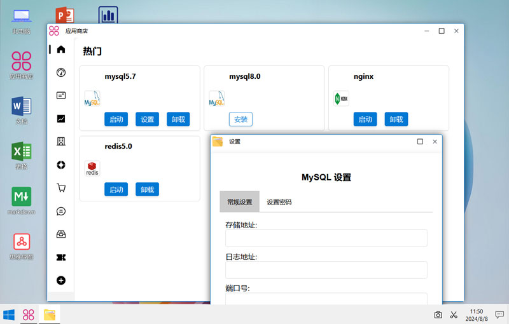Open 应用商店 desktop shortcut
Viewport: 509px width, 324px height.
(x=22, y=65)
